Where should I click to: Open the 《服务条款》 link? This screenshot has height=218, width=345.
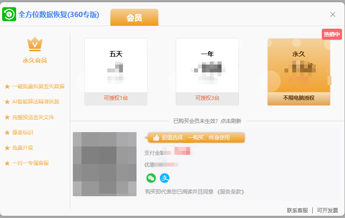[x=230, y=192]
